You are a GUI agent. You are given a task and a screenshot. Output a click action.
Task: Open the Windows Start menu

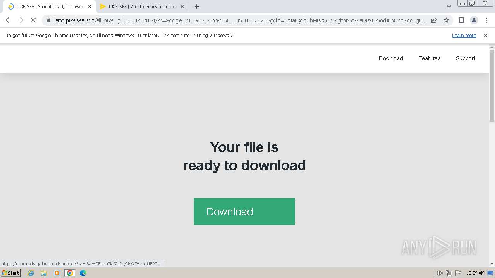pyautogui.click(x=10, y=273)
